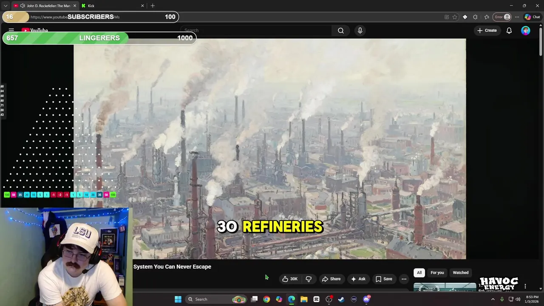Open Copilot app from the taskbar
This screenshot has width=544, height=306.
[x=279, y=299]
